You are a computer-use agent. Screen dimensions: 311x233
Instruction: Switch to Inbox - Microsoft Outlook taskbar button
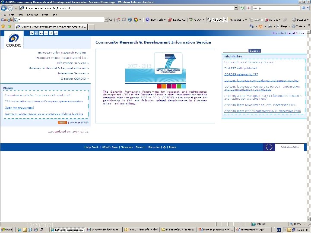[x=141, y=230]
